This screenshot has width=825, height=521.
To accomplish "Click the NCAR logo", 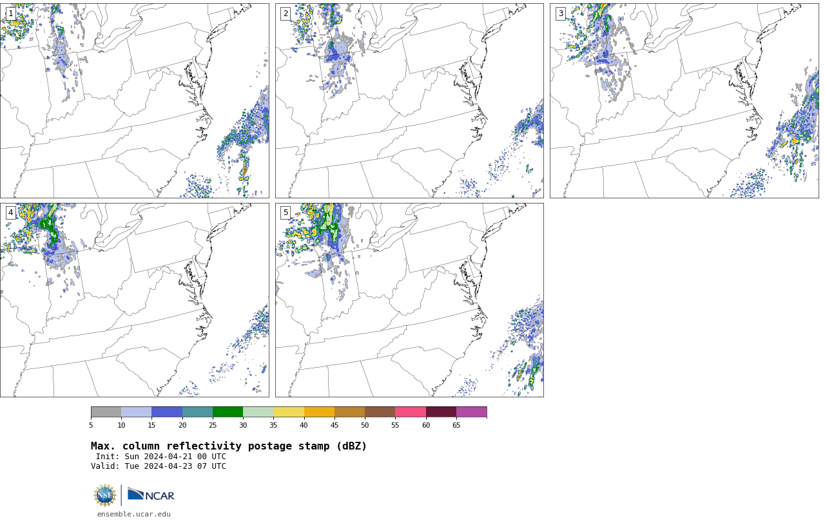I will click(x=151, y=495).
